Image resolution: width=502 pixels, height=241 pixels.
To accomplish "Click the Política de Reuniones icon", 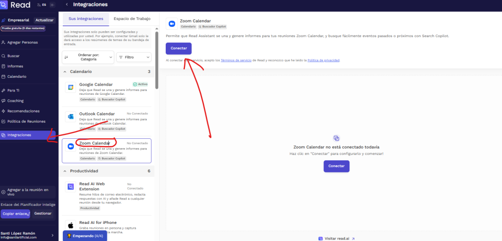I will (3, 121).
